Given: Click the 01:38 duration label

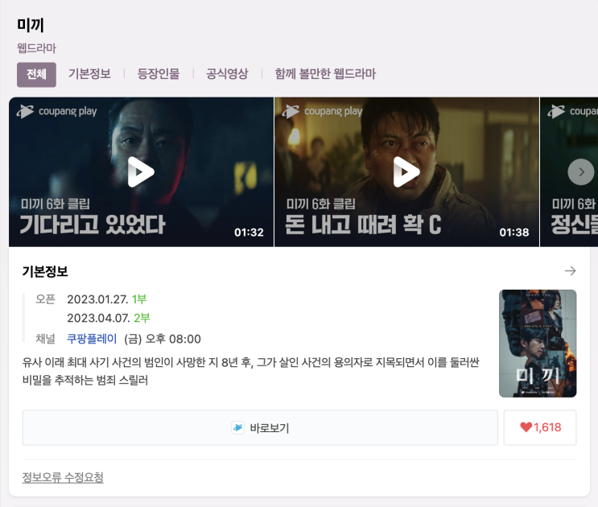Looking at the screenshot, I should (514, 232).
